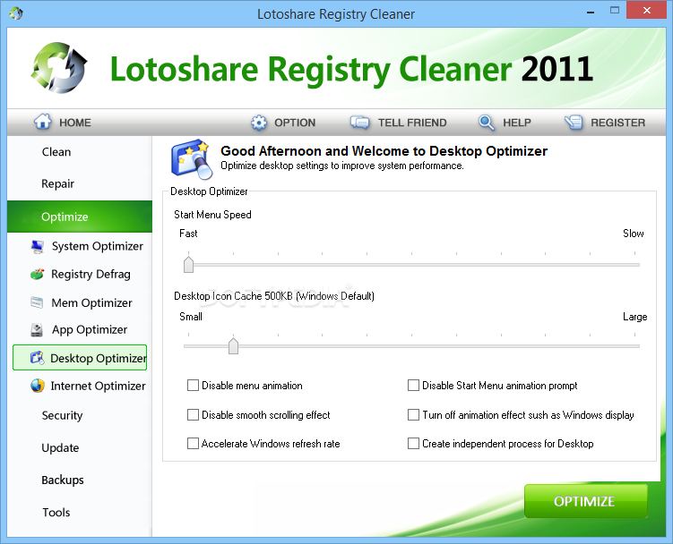Viewport: 673px width, 544px height.
Task: Open the Backups section
Action: (62, 480)
